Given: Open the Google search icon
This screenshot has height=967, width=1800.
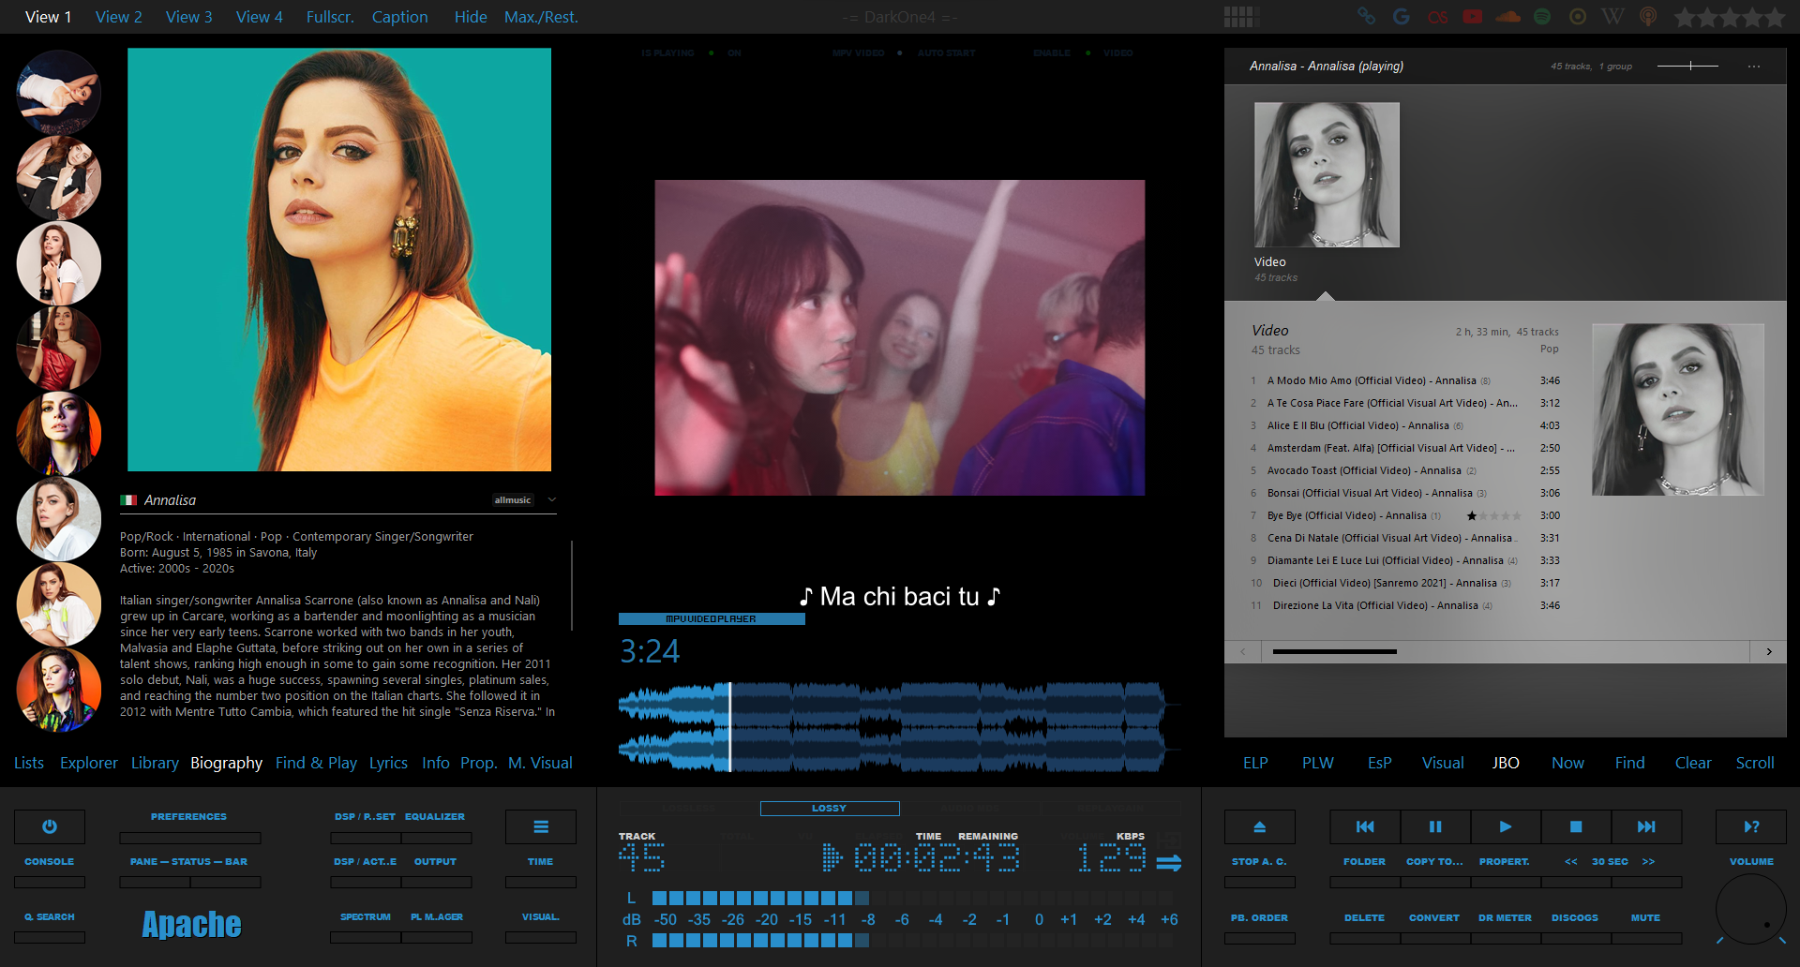Looking at the screenshot, I should (1402, 16).
